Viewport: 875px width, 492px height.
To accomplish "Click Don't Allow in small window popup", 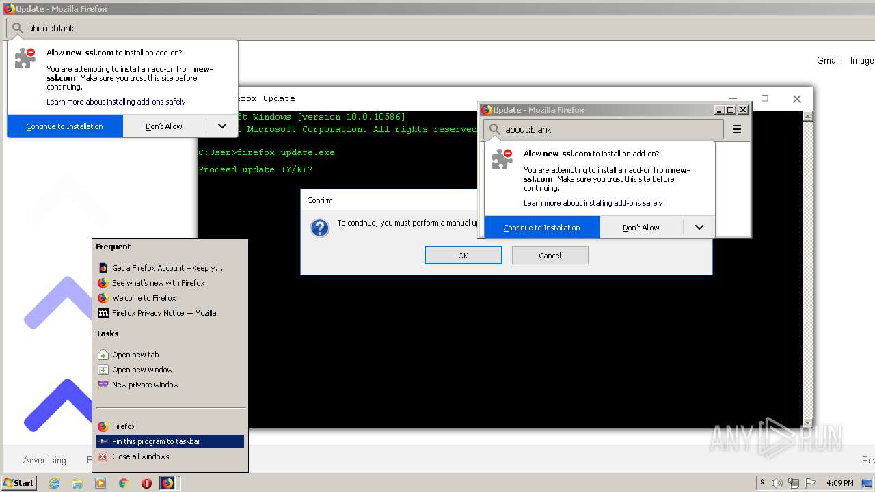I will pos(641,228).
